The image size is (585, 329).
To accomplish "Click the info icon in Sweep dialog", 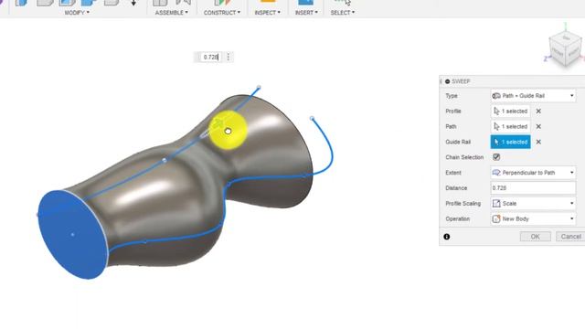I will [447, 237].
